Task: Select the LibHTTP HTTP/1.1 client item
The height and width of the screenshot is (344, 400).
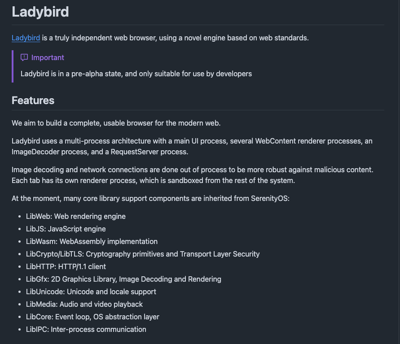Action: 66,266
